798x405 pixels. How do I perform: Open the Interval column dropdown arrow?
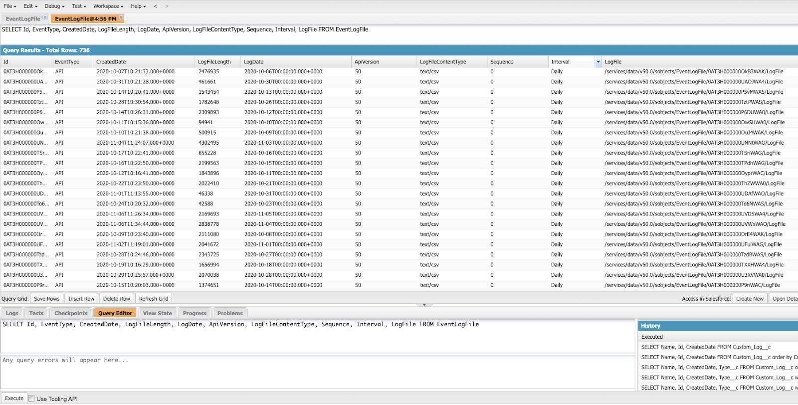[598, 62]
